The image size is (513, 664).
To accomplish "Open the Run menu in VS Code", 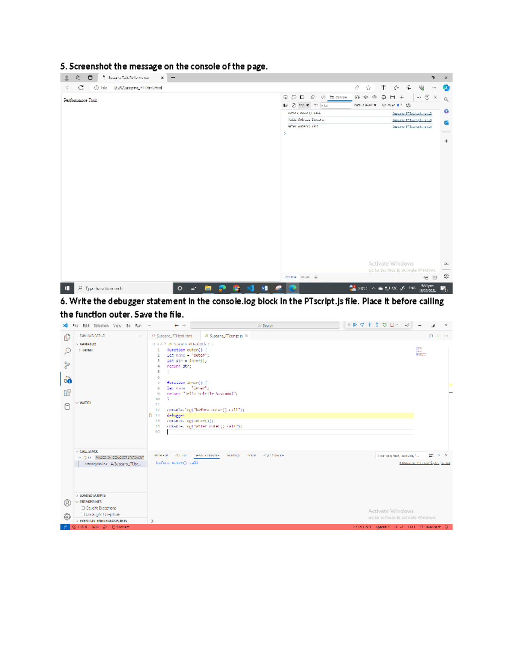I will tap(138, 325).
